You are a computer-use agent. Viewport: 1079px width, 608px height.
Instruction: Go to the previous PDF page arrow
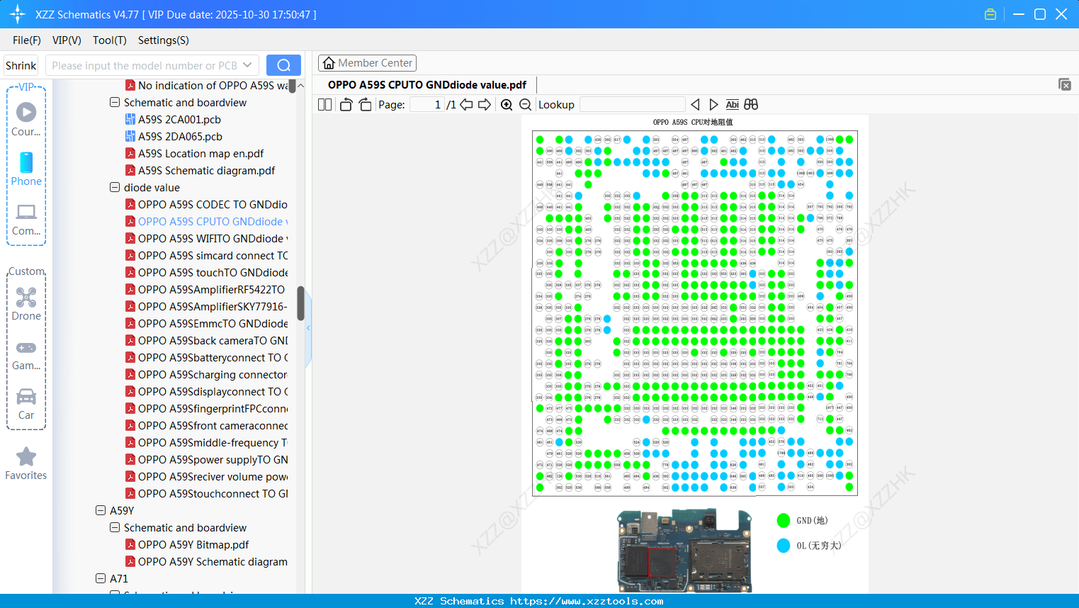tap(466, 105)
